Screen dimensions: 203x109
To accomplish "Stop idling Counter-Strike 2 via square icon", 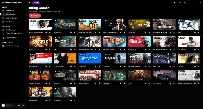I will [71, 66].
